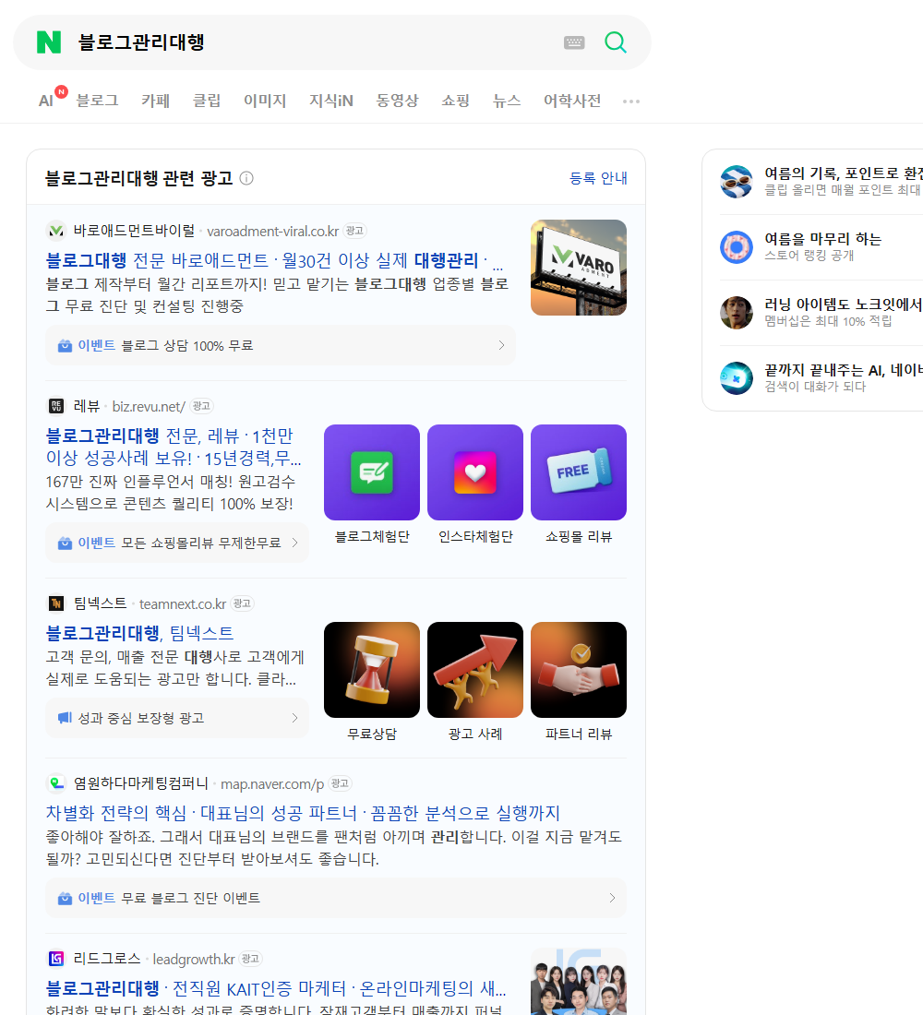The width and height of the screenshot is (923, 1015).
Task: Open the 등록 안내 link
Action: 598,178
